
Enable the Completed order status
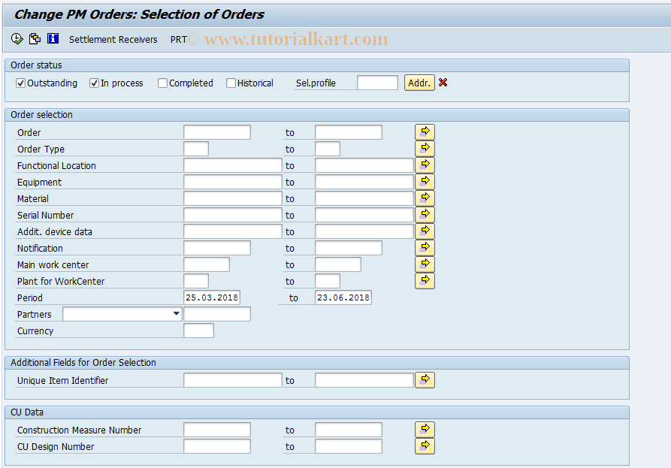click(162, 83)
